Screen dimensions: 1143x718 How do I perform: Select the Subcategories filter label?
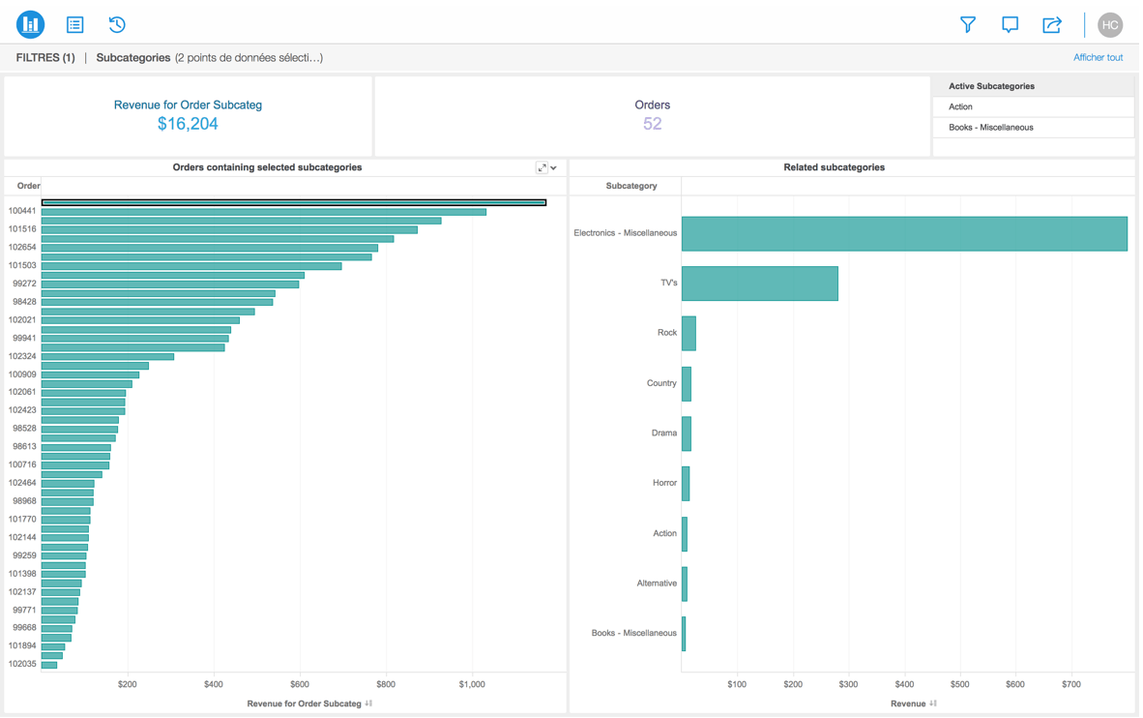pos(133,58)
